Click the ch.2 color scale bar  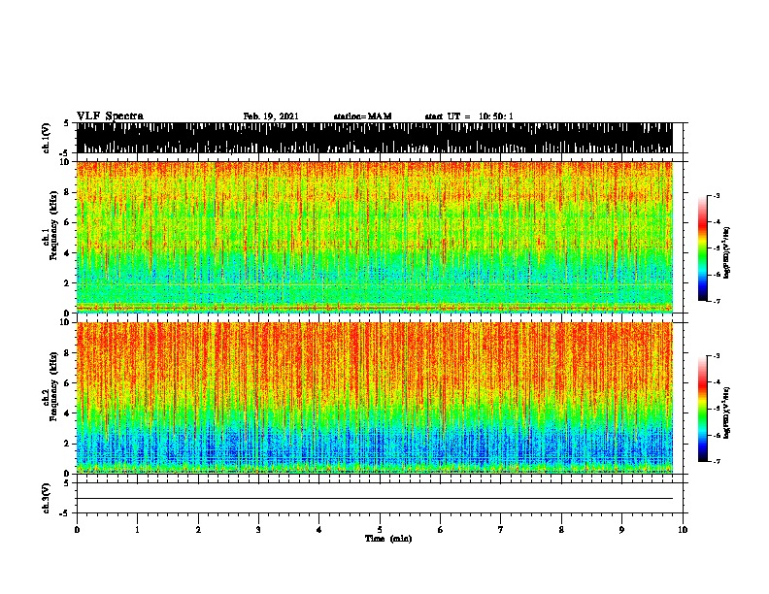point(702,409)
